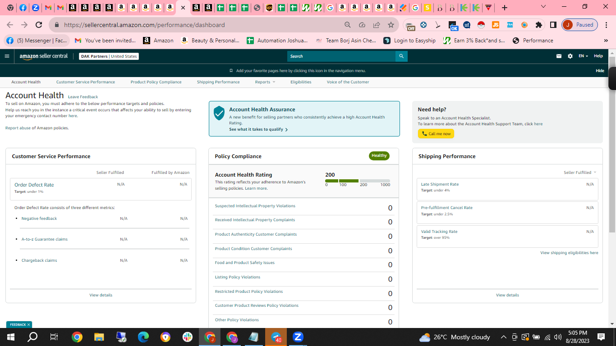
Task: Expand the Seller Fulfilled dropdown in Shipping Performance
Action: click(580, 173)
